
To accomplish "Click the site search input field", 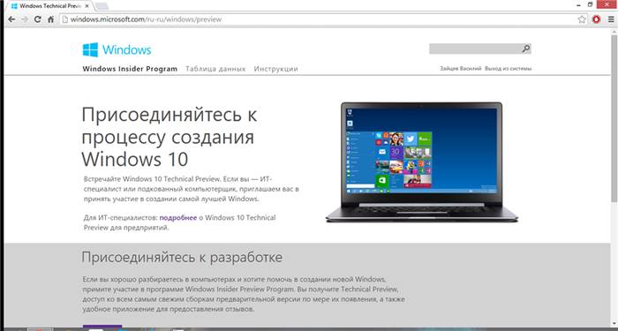I will click(475, 49).
